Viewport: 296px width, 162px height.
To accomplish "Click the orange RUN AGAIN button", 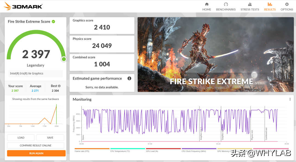I will pos(36,153).
